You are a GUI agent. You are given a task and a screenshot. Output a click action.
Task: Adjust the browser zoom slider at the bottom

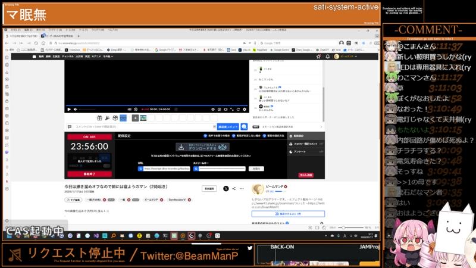click(350, 228)
